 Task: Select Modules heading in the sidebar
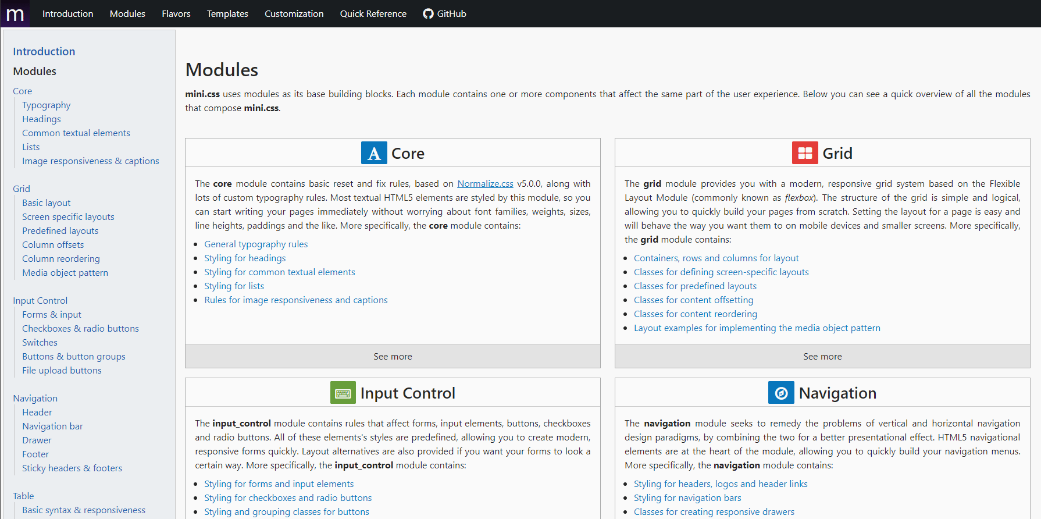click(x=35, y=71)
